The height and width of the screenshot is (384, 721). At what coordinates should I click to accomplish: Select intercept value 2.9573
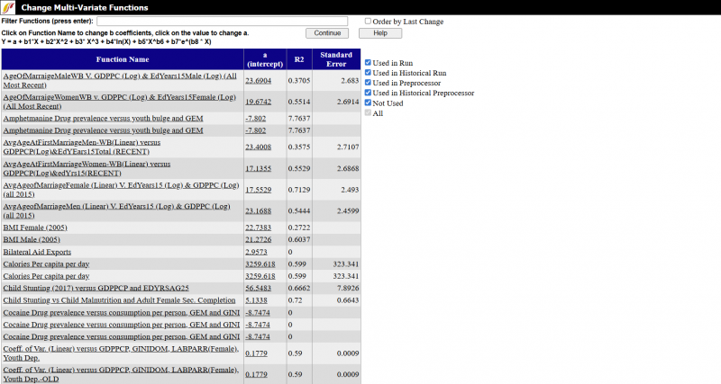pos(256,252)
